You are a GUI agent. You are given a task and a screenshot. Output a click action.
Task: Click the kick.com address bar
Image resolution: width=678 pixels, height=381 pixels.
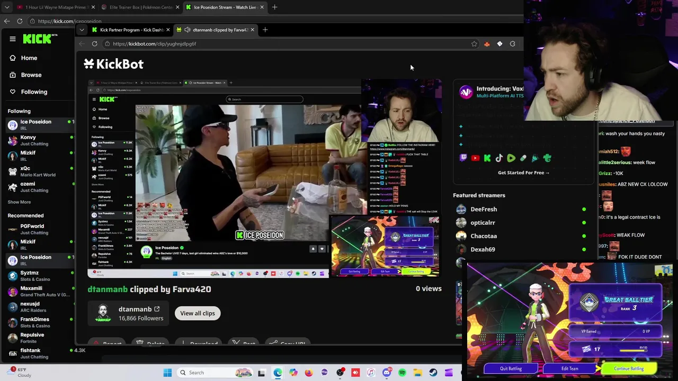click(x=69, y=21)
